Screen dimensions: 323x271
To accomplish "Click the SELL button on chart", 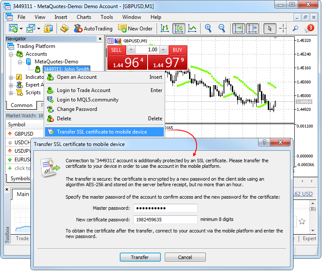I will point(116,50).
